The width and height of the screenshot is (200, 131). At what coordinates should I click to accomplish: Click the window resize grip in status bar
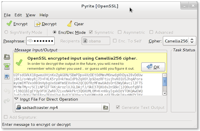(195, 126)
